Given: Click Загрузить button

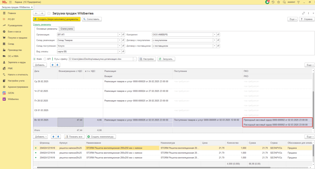Looking at the screenshot, I should pos(166,59).
